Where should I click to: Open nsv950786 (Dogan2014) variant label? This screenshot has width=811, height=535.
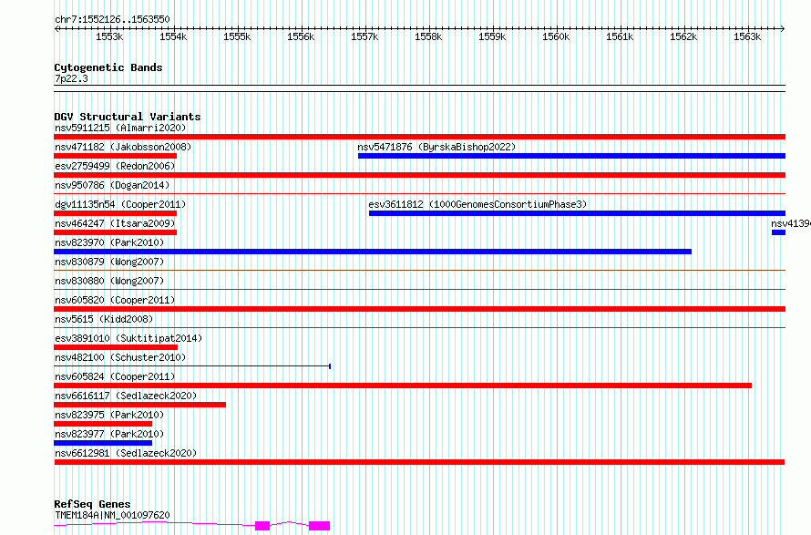click(x=112, y=185)
